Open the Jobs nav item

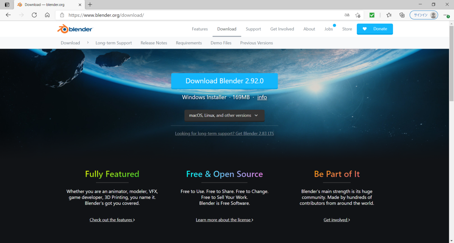pyautogui.click(x=328, y=29)
